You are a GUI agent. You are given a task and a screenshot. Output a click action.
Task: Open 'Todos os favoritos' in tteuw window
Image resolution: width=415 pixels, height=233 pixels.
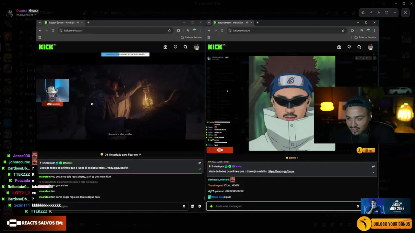[365, 37]
